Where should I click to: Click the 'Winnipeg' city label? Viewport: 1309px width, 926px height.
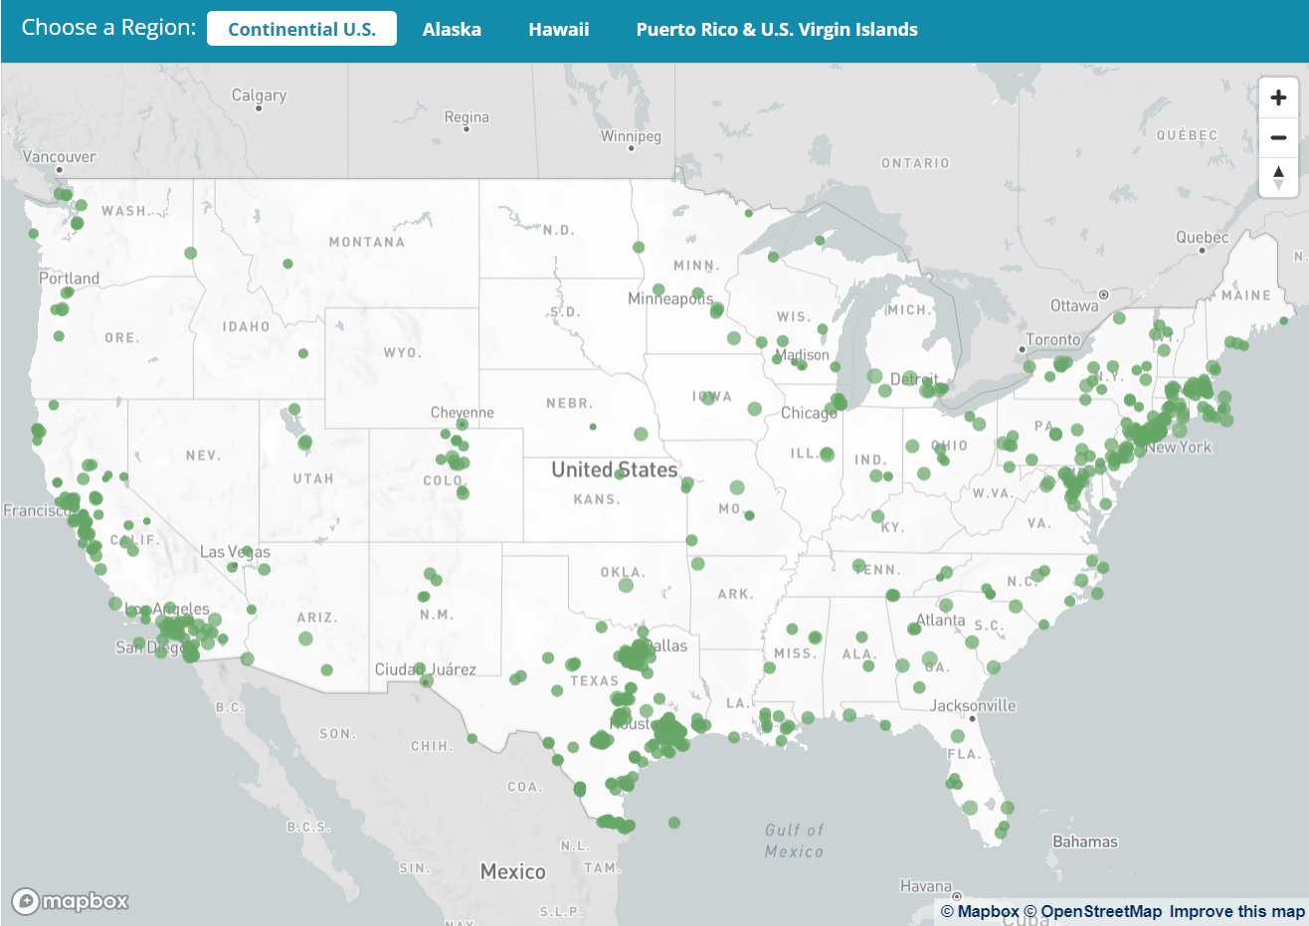coord(631,136)
